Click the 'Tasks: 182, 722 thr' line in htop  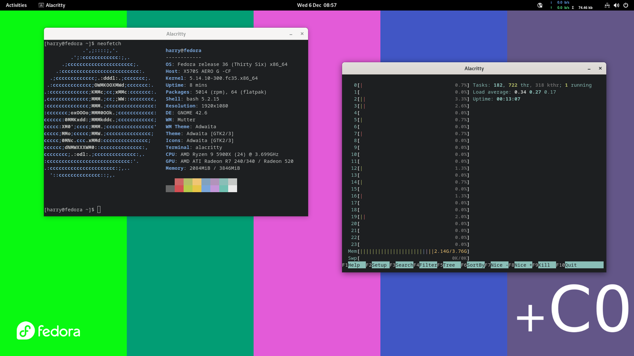pos(532,85)
